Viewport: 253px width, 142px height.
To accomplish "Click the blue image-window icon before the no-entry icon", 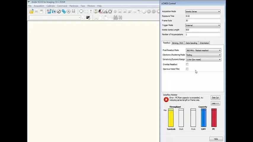I will pyautogui.click(x=54, y=11).
